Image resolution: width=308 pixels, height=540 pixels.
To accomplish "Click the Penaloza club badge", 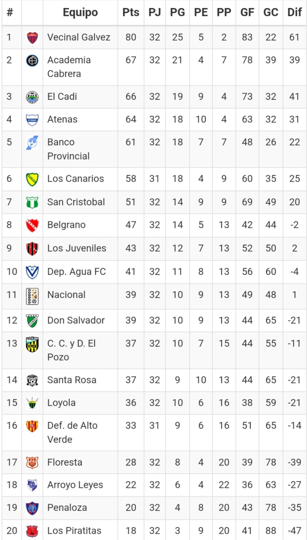I will click(x=32, y=508).
